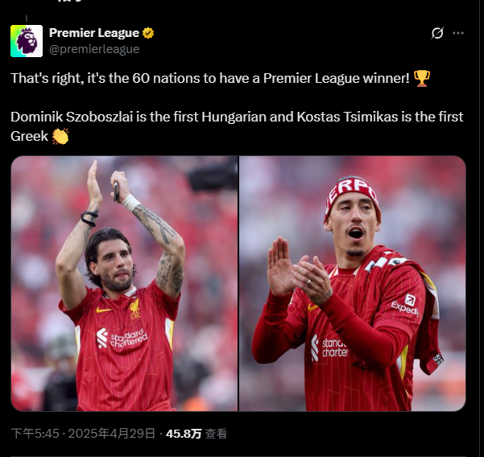Image resolution: width=484 pixels, height=457 pixels.
Task: Click the word Greek in the tweet
Action: 29,136
